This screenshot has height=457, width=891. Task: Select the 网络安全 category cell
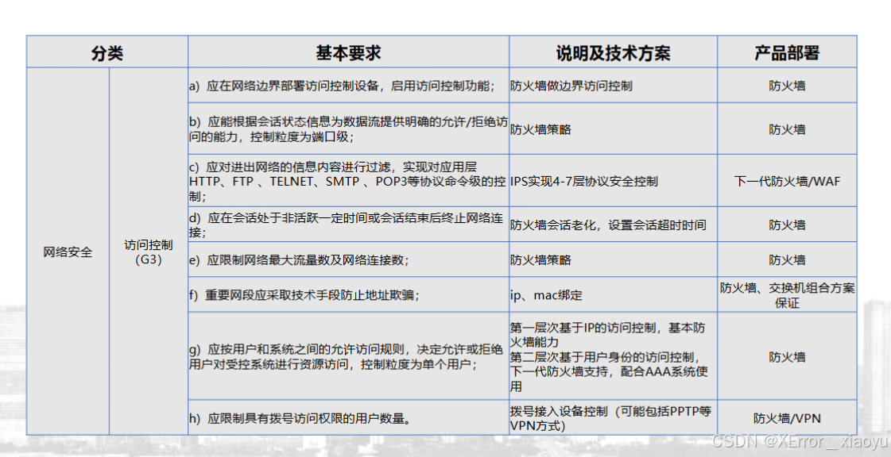click(x=68, y=252)
